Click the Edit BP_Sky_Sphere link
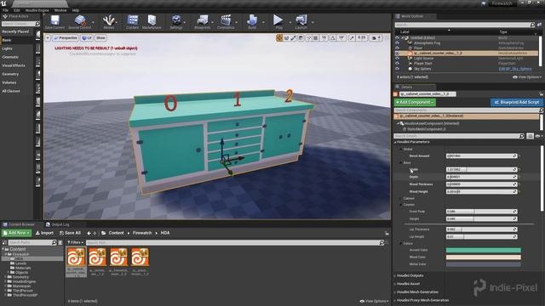The image size is (545, 306). click(514, 69)
